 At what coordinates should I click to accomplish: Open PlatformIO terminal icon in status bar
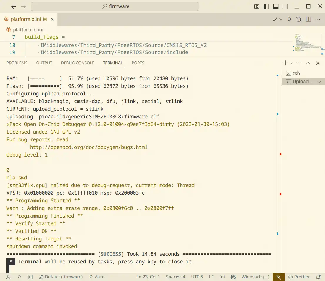30,277
